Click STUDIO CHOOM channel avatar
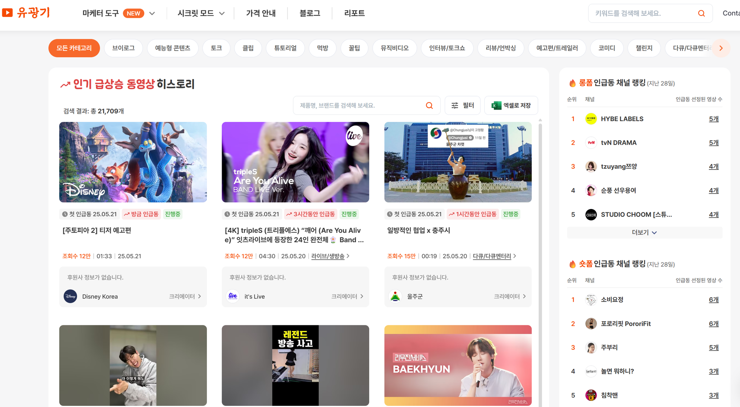This screenshot has width=740, height=407. (591, 215)
